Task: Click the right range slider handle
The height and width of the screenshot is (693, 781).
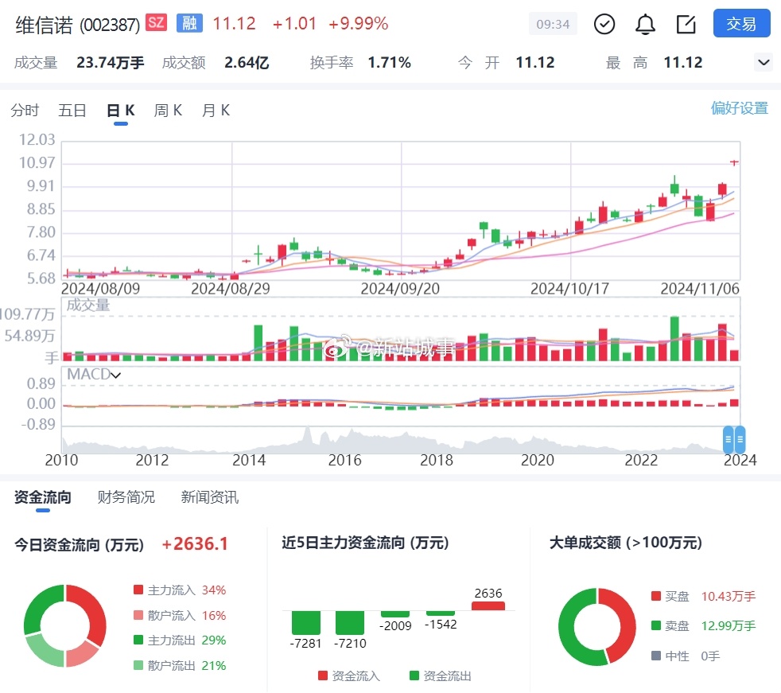Action: click(740, 439)
